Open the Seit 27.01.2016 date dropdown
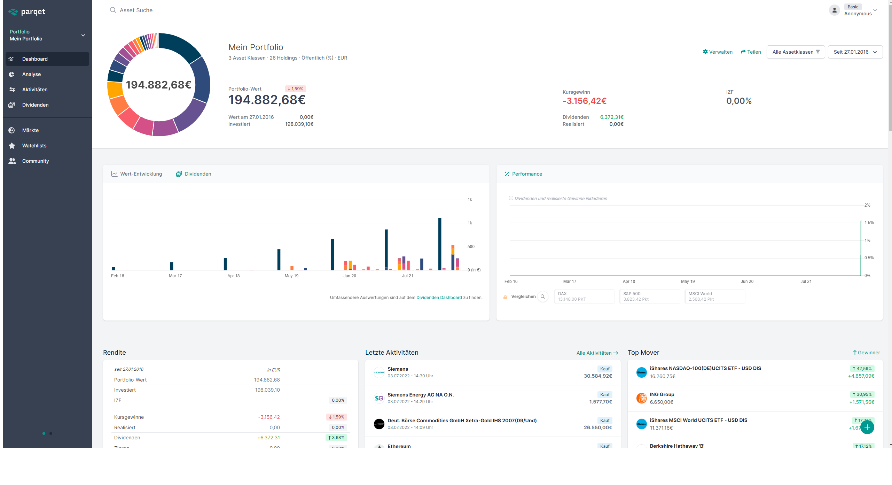This screenshot has height=485, width=892. coord(855,52)
